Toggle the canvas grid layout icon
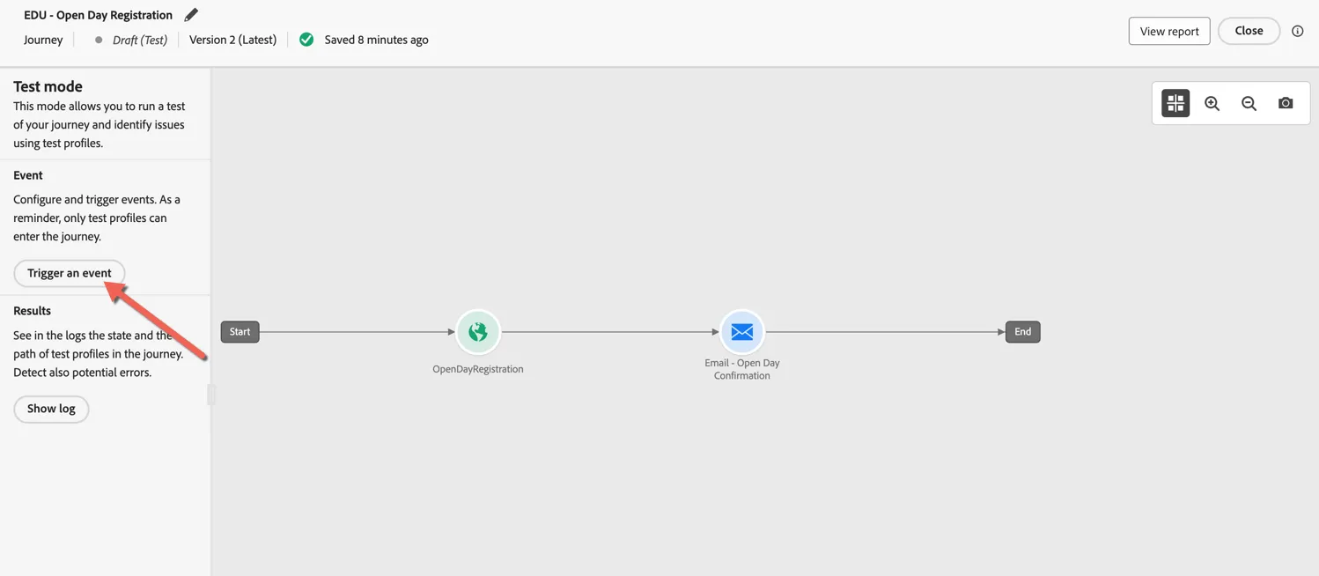This screenshot has height=576, width=1319. coord(1175,103)
